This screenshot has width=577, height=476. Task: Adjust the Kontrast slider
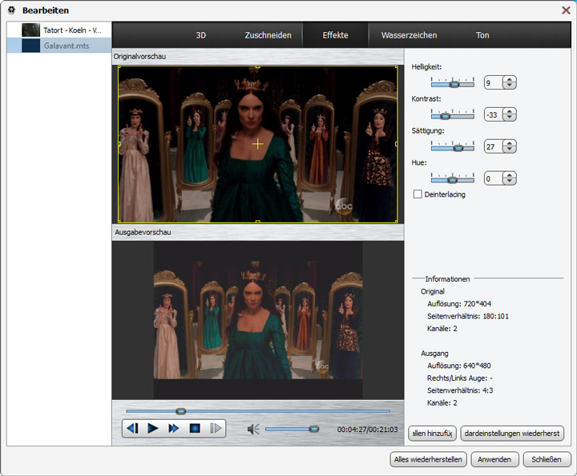[446, 116]
